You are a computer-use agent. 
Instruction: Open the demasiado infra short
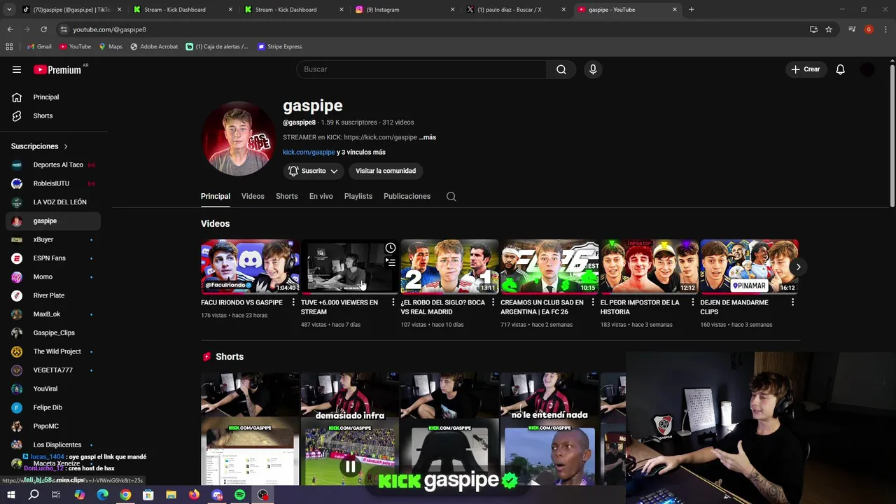point(350,428)
